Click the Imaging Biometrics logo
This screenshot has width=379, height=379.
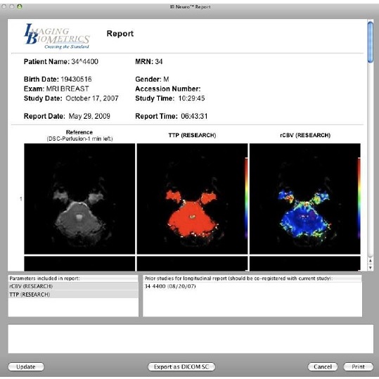[57, 36]
